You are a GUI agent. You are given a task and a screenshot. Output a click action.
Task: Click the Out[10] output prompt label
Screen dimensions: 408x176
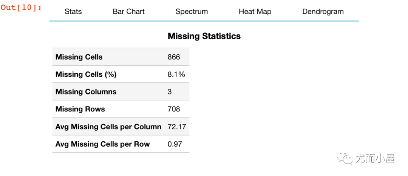pos(21,8)
